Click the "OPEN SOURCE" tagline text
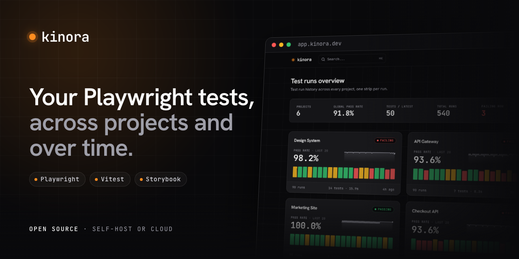Viewport: 519px width, 259px height. pyautogui.click(x=54, y=229)
